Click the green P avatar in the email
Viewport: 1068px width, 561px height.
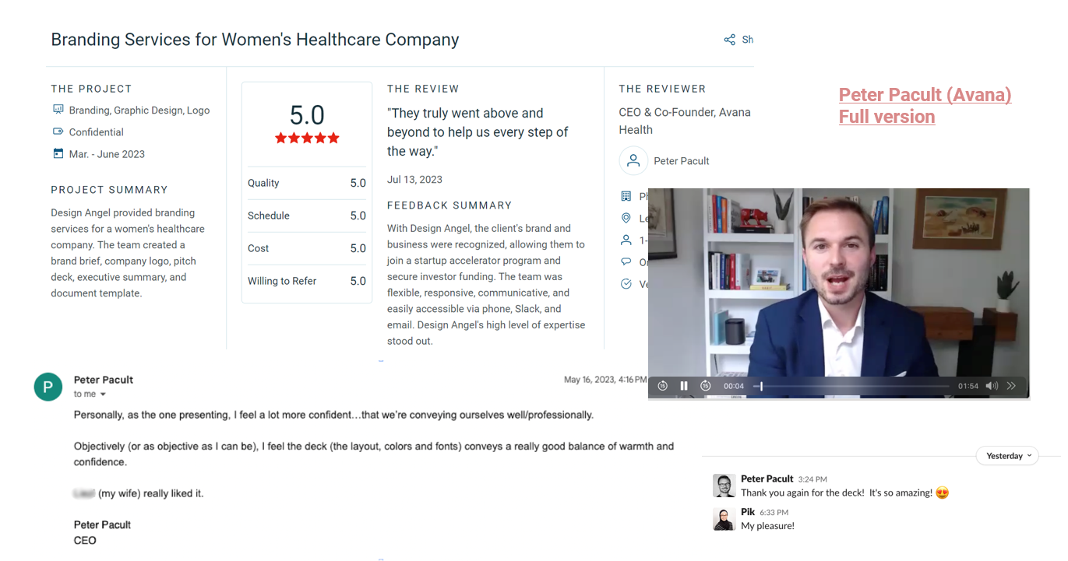click(x=48, y=387)
